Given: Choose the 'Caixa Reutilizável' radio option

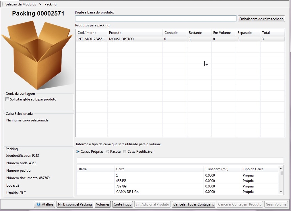Looking at the screenshot, I should click(125, 152).
